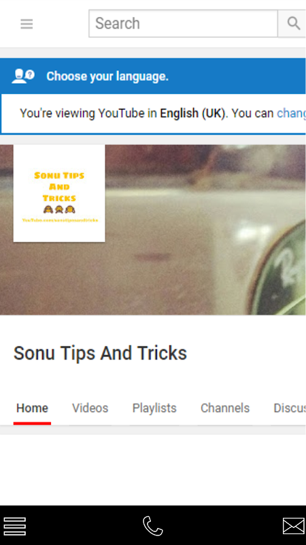Click the change language link
Image resolution: width=306 pixels, height=545 pixels.
point(291,114)
